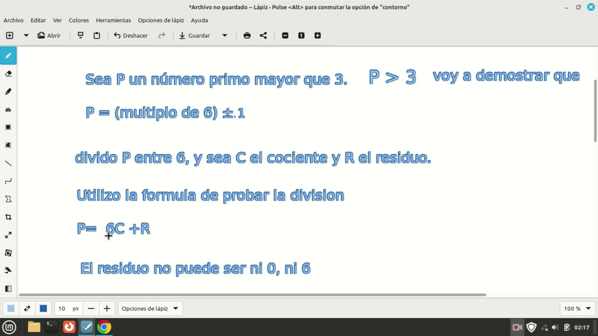Click the screen recording camera tray icon
The image size is (598, 336).
click(x=517, y=327)
